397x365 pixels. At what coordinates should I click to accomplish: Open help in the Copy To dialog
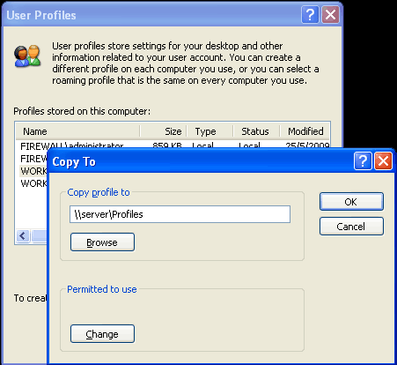(x=363, y=161)
